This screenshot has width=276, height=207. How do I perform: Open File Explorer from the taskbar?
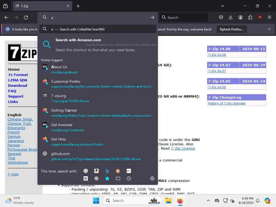point(168,201)
